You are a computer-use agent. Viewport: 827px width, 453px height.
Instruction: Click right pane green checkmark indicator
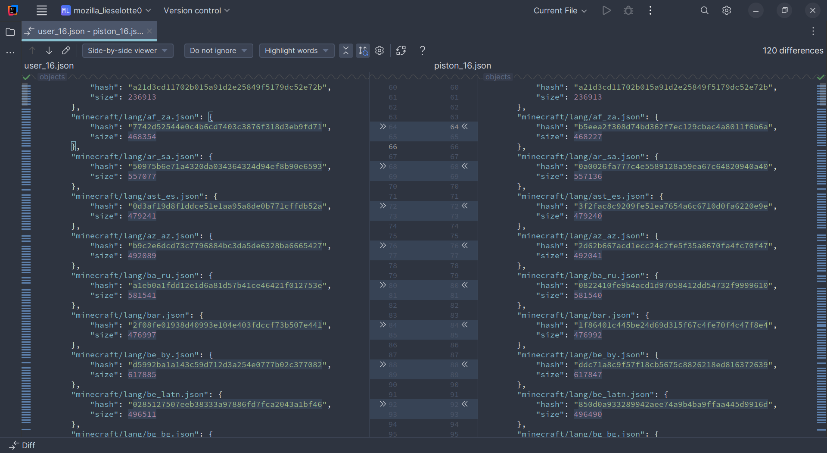pyautogui.click(x=821, y=77)
